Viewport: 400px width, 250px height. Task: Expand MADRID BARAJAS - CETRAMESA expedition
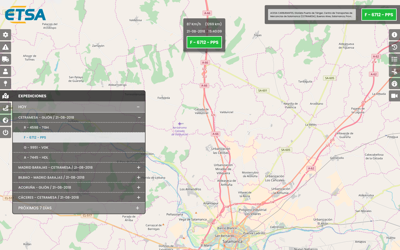pyautogui.click(x=139, y=167)
